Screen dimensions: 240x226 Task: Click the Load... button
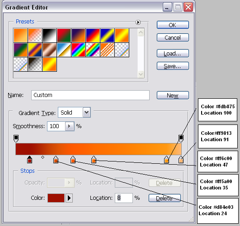(173, 53)
